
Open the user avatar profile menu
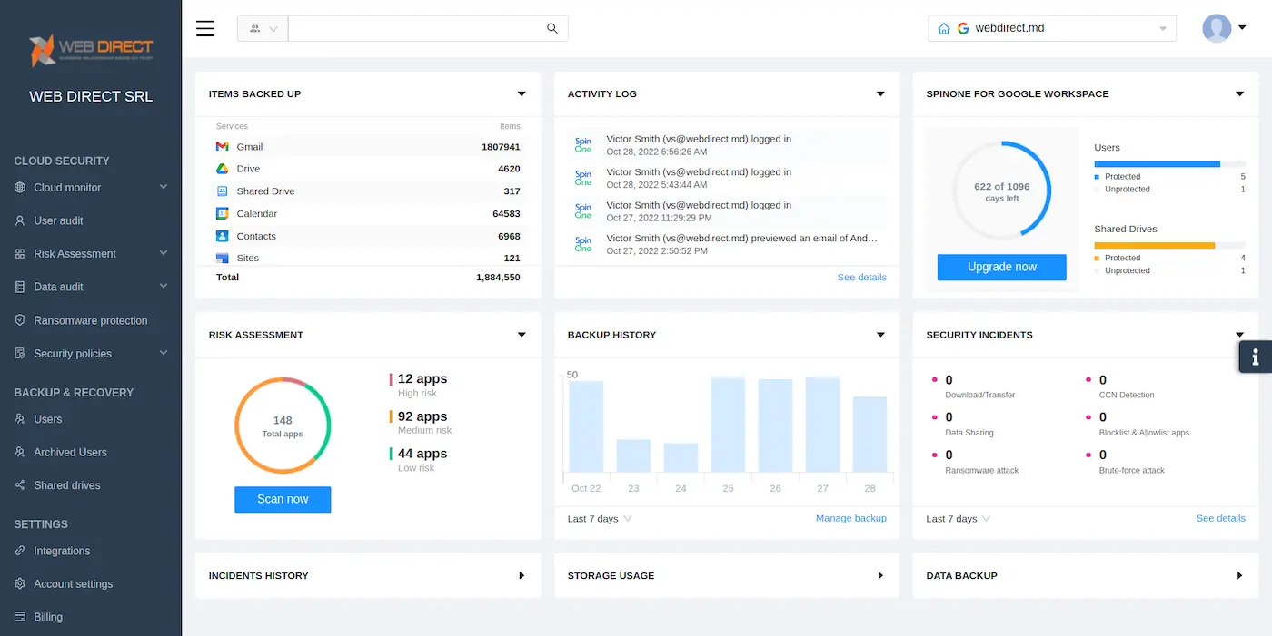pos(1223,28)
